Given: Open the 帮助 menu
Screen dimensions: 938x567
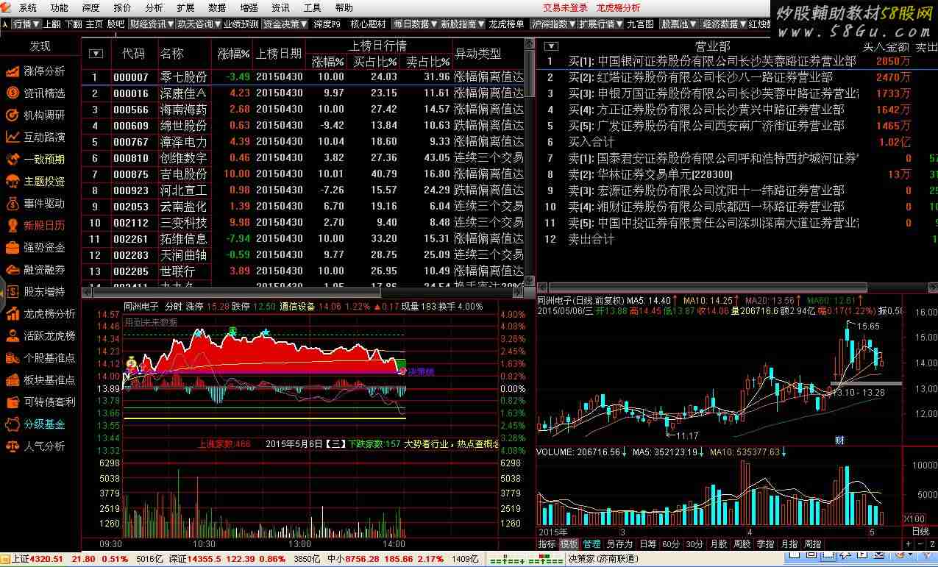Looking at the screenshot, I should tap(344, 8).
